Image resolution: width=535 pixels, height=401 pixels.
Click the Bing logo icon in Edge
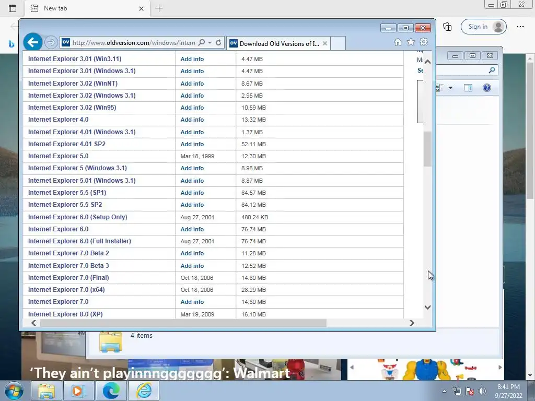[11, 44]
